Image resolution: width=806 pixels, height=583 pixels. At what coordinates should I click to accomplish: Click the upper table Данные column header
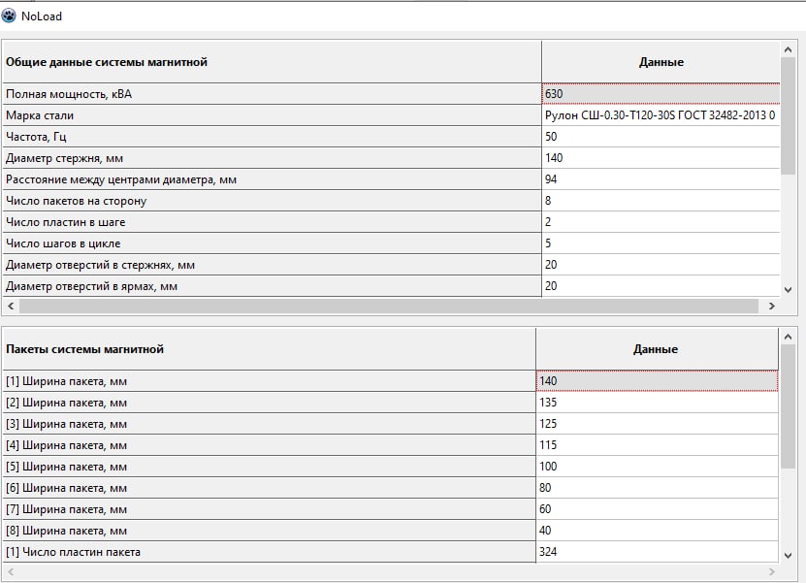[661, 62]
